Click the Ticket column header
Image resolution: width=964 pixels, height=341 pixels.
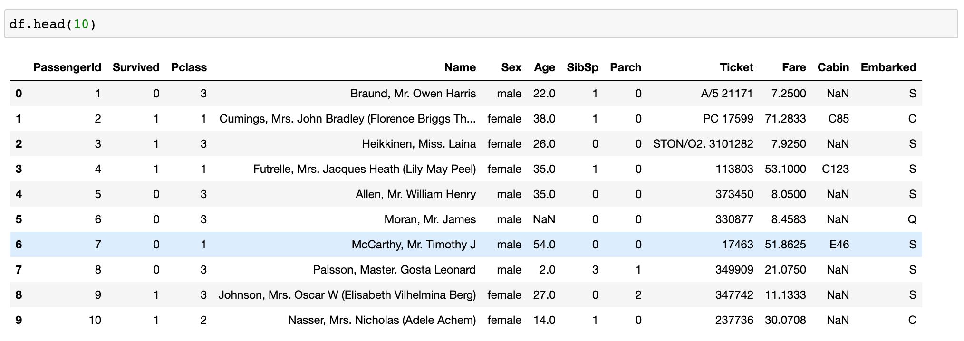point(736,67)
